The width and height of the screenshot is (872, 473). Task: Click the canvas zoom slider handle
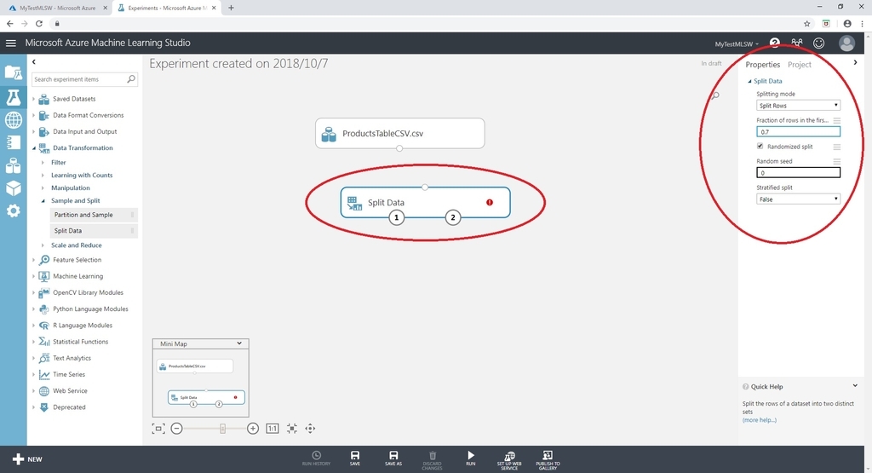[222, 428]
